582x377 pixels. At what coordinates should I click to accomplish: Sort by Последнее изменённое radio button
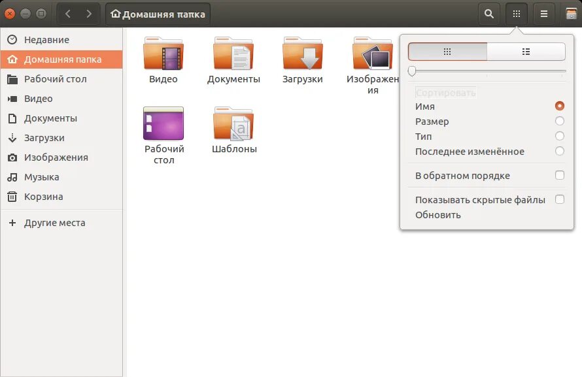pyautogui.click(x=559, y=151)
